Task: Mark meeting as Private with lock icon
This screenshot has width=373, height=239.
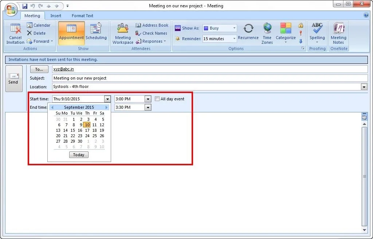Action: pos(301,25)
